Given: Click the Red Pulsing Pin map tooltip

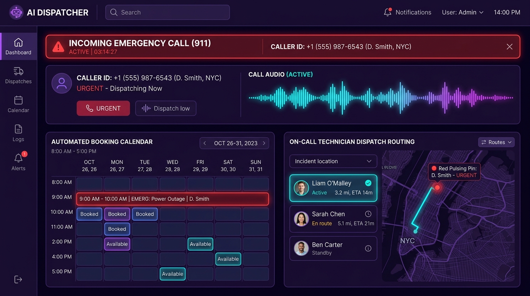Looking at the screenshot, I should click(x=455, y=172).
